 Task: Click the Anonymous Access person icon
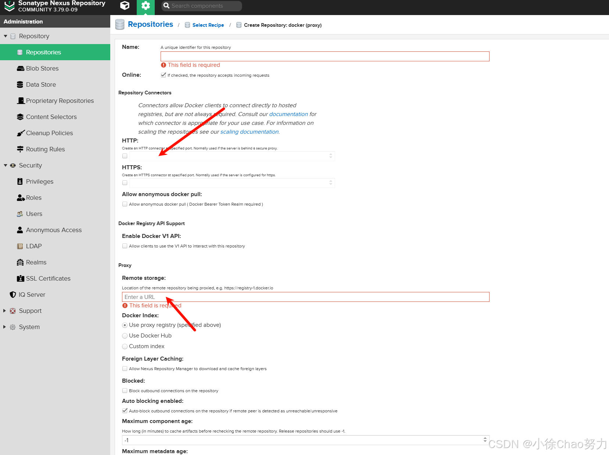point(20,230)
